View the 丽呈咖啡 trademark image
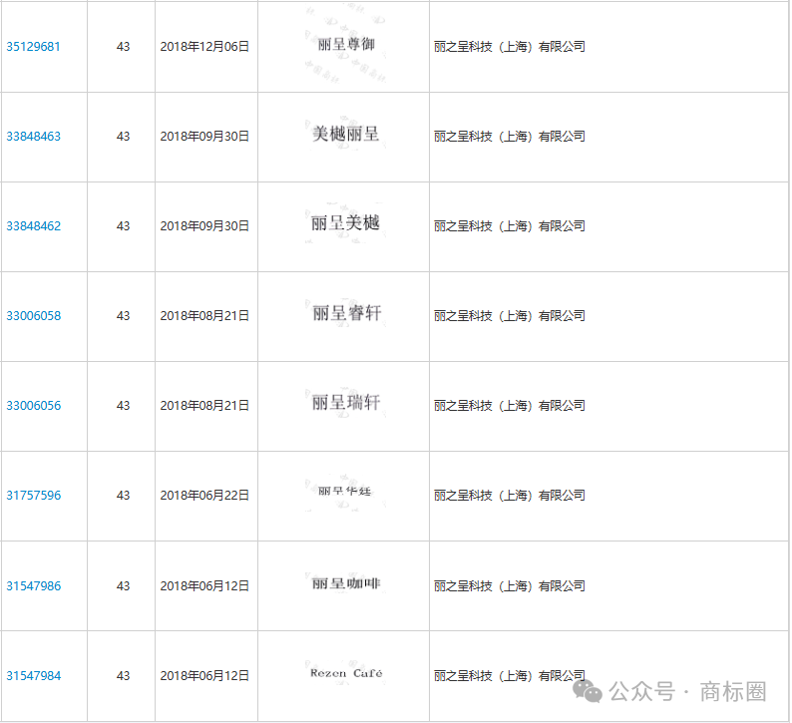This screenshot has width=792, height=723. [345, 583]
